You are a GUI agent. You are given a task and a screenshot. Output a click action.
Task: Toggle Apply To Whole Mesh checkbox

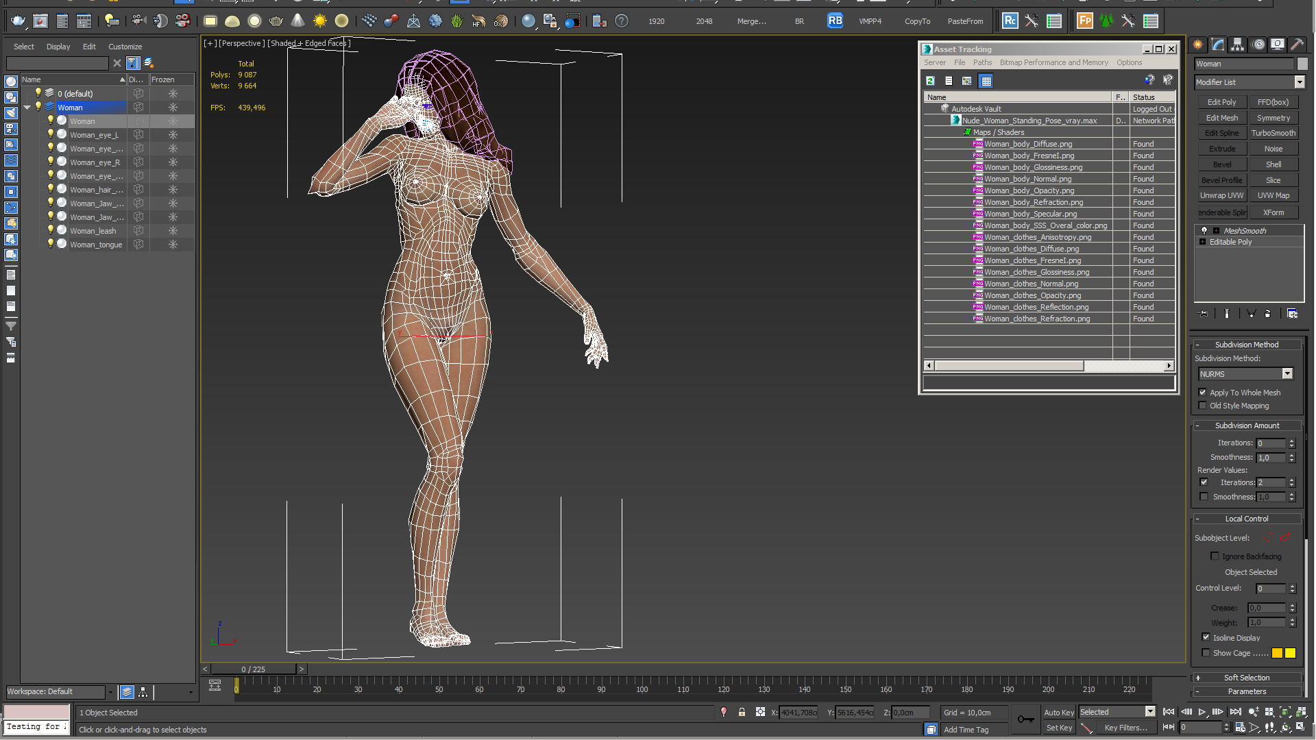pyautogui.click(x=1202, y=393)
